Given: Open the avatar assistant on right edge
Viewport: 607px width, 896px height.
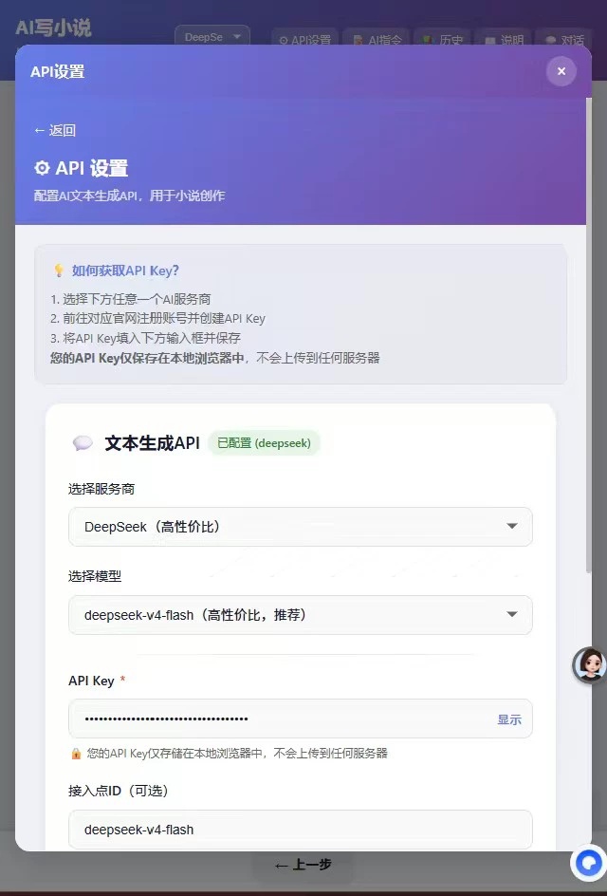Looking at the screenshot, I should click(589, 664).
